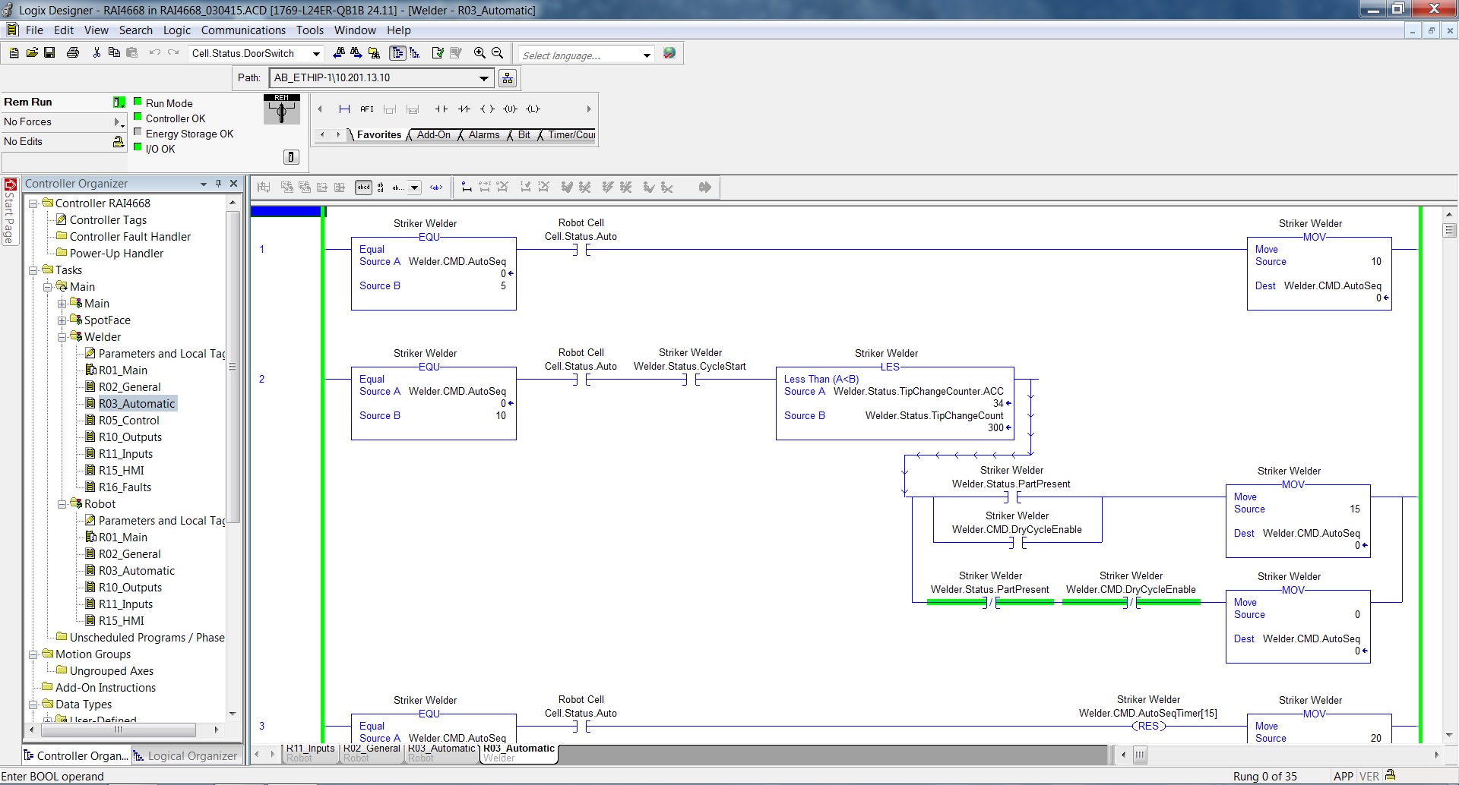The width and height of the screenshot is (1459, 785).
Task: Collapse the Welder program tree node
Action: click(x=62, y=337)
